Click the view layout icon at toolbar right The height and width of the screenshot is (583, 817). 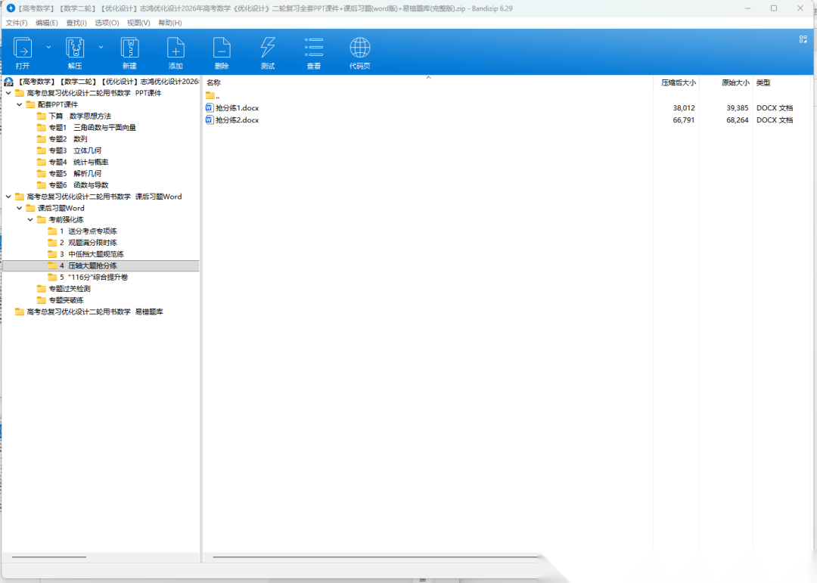click(803, 39)
